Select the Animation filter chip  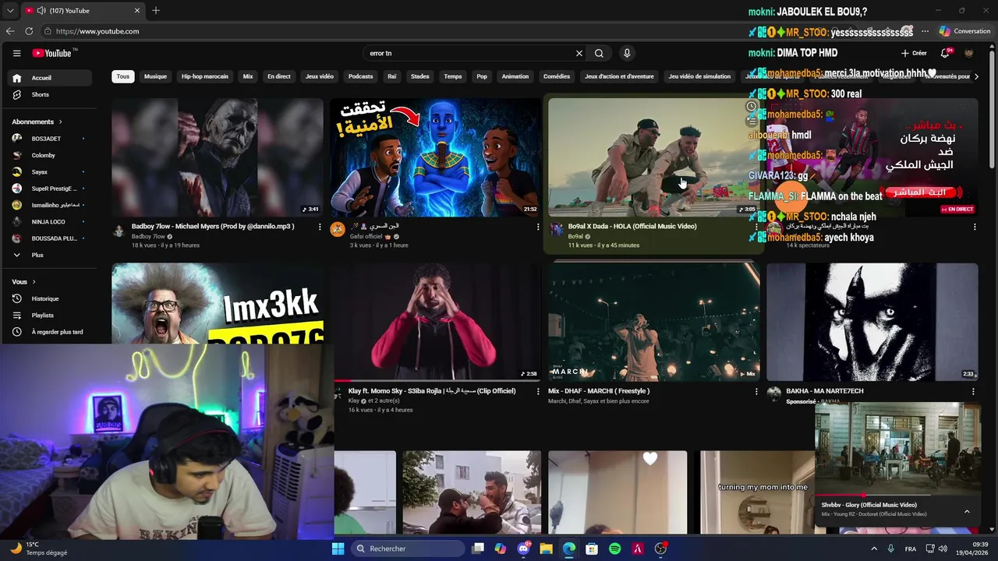coord(515,76)
